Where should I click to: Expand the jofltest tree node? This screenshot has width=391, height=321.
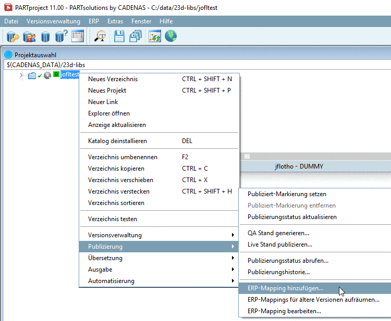(21, 75)
